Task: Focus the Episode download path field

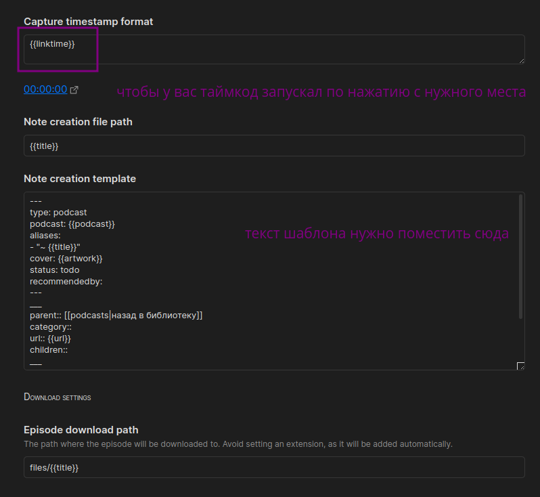Action: 274,467
